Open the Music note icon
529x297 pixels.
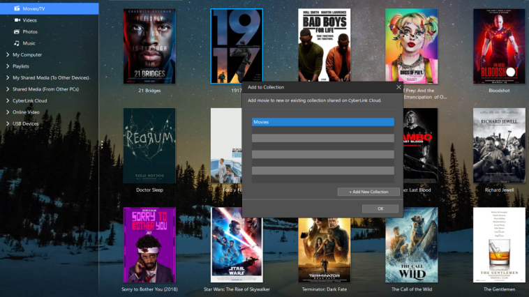point(17,43)
